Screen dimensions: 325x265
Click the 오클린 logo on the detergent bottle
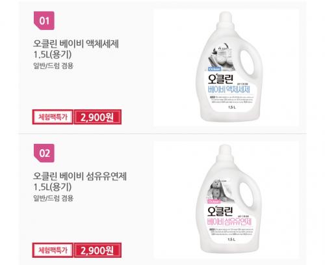coord(220,79)
